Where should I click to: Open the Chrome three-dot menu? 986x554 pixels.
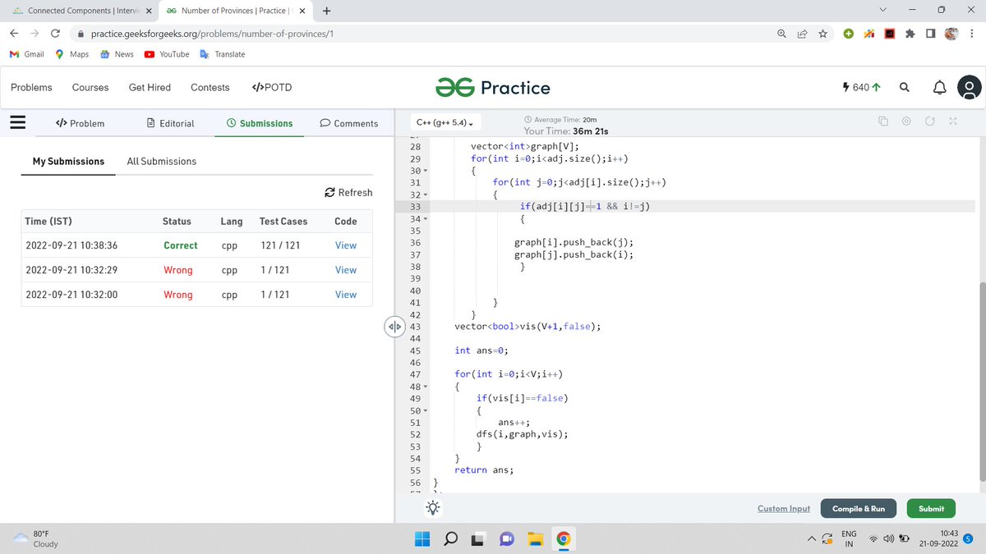click(971, 34)
